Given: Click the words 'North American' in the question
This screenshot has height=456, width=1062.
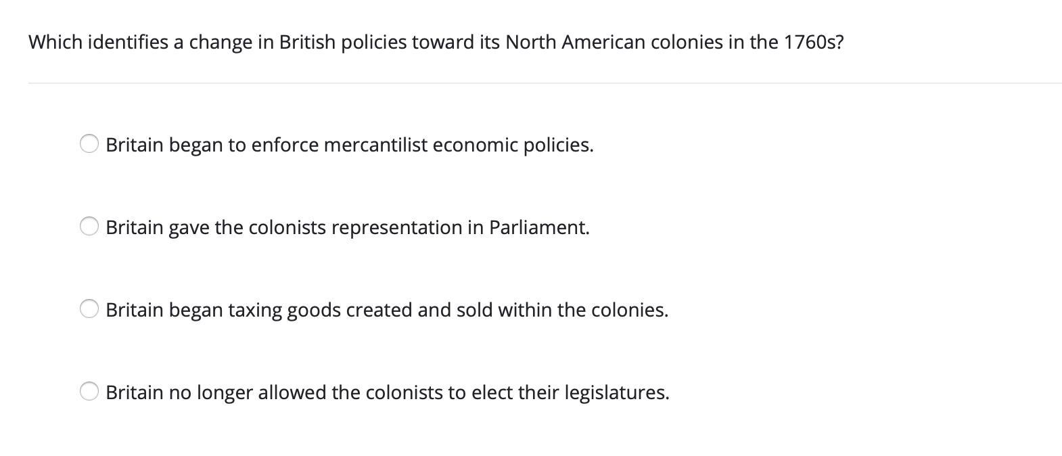Looking at the screenshot, I should click(576, 42).
